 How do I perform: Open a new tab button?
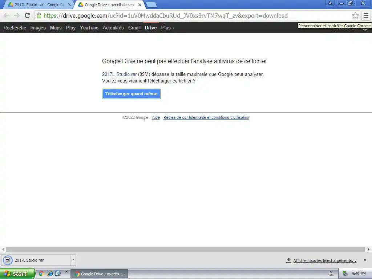click(x=151, y=5)
